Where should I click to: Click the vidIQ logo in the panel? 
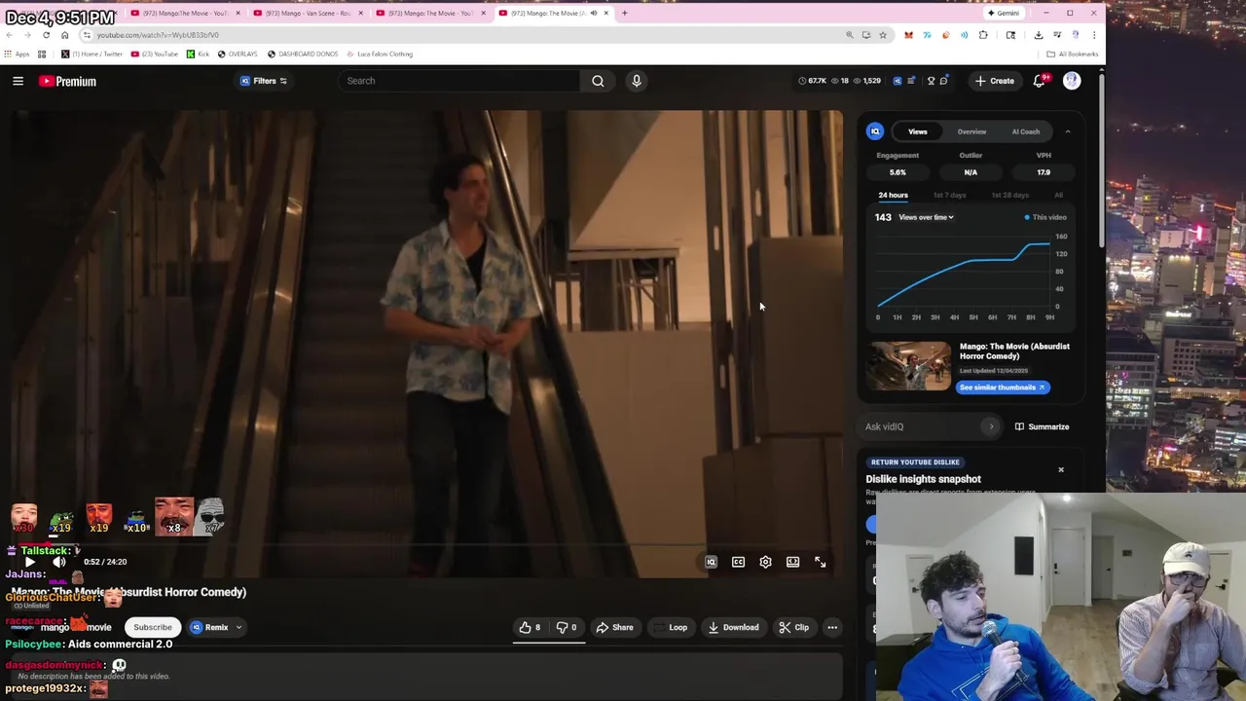[x=875, y=131]
